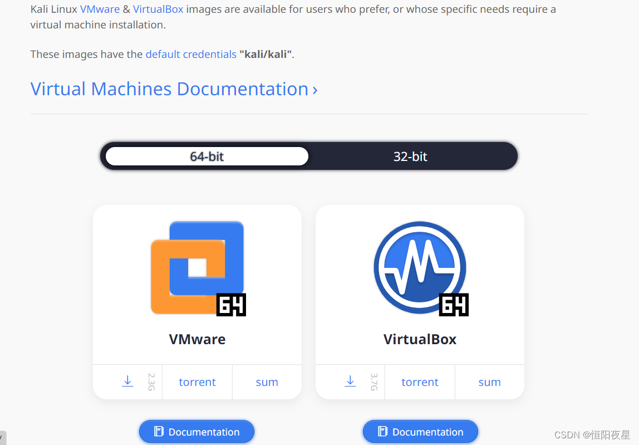Switch to 32-bit architecture option

[x=410, y=156]
